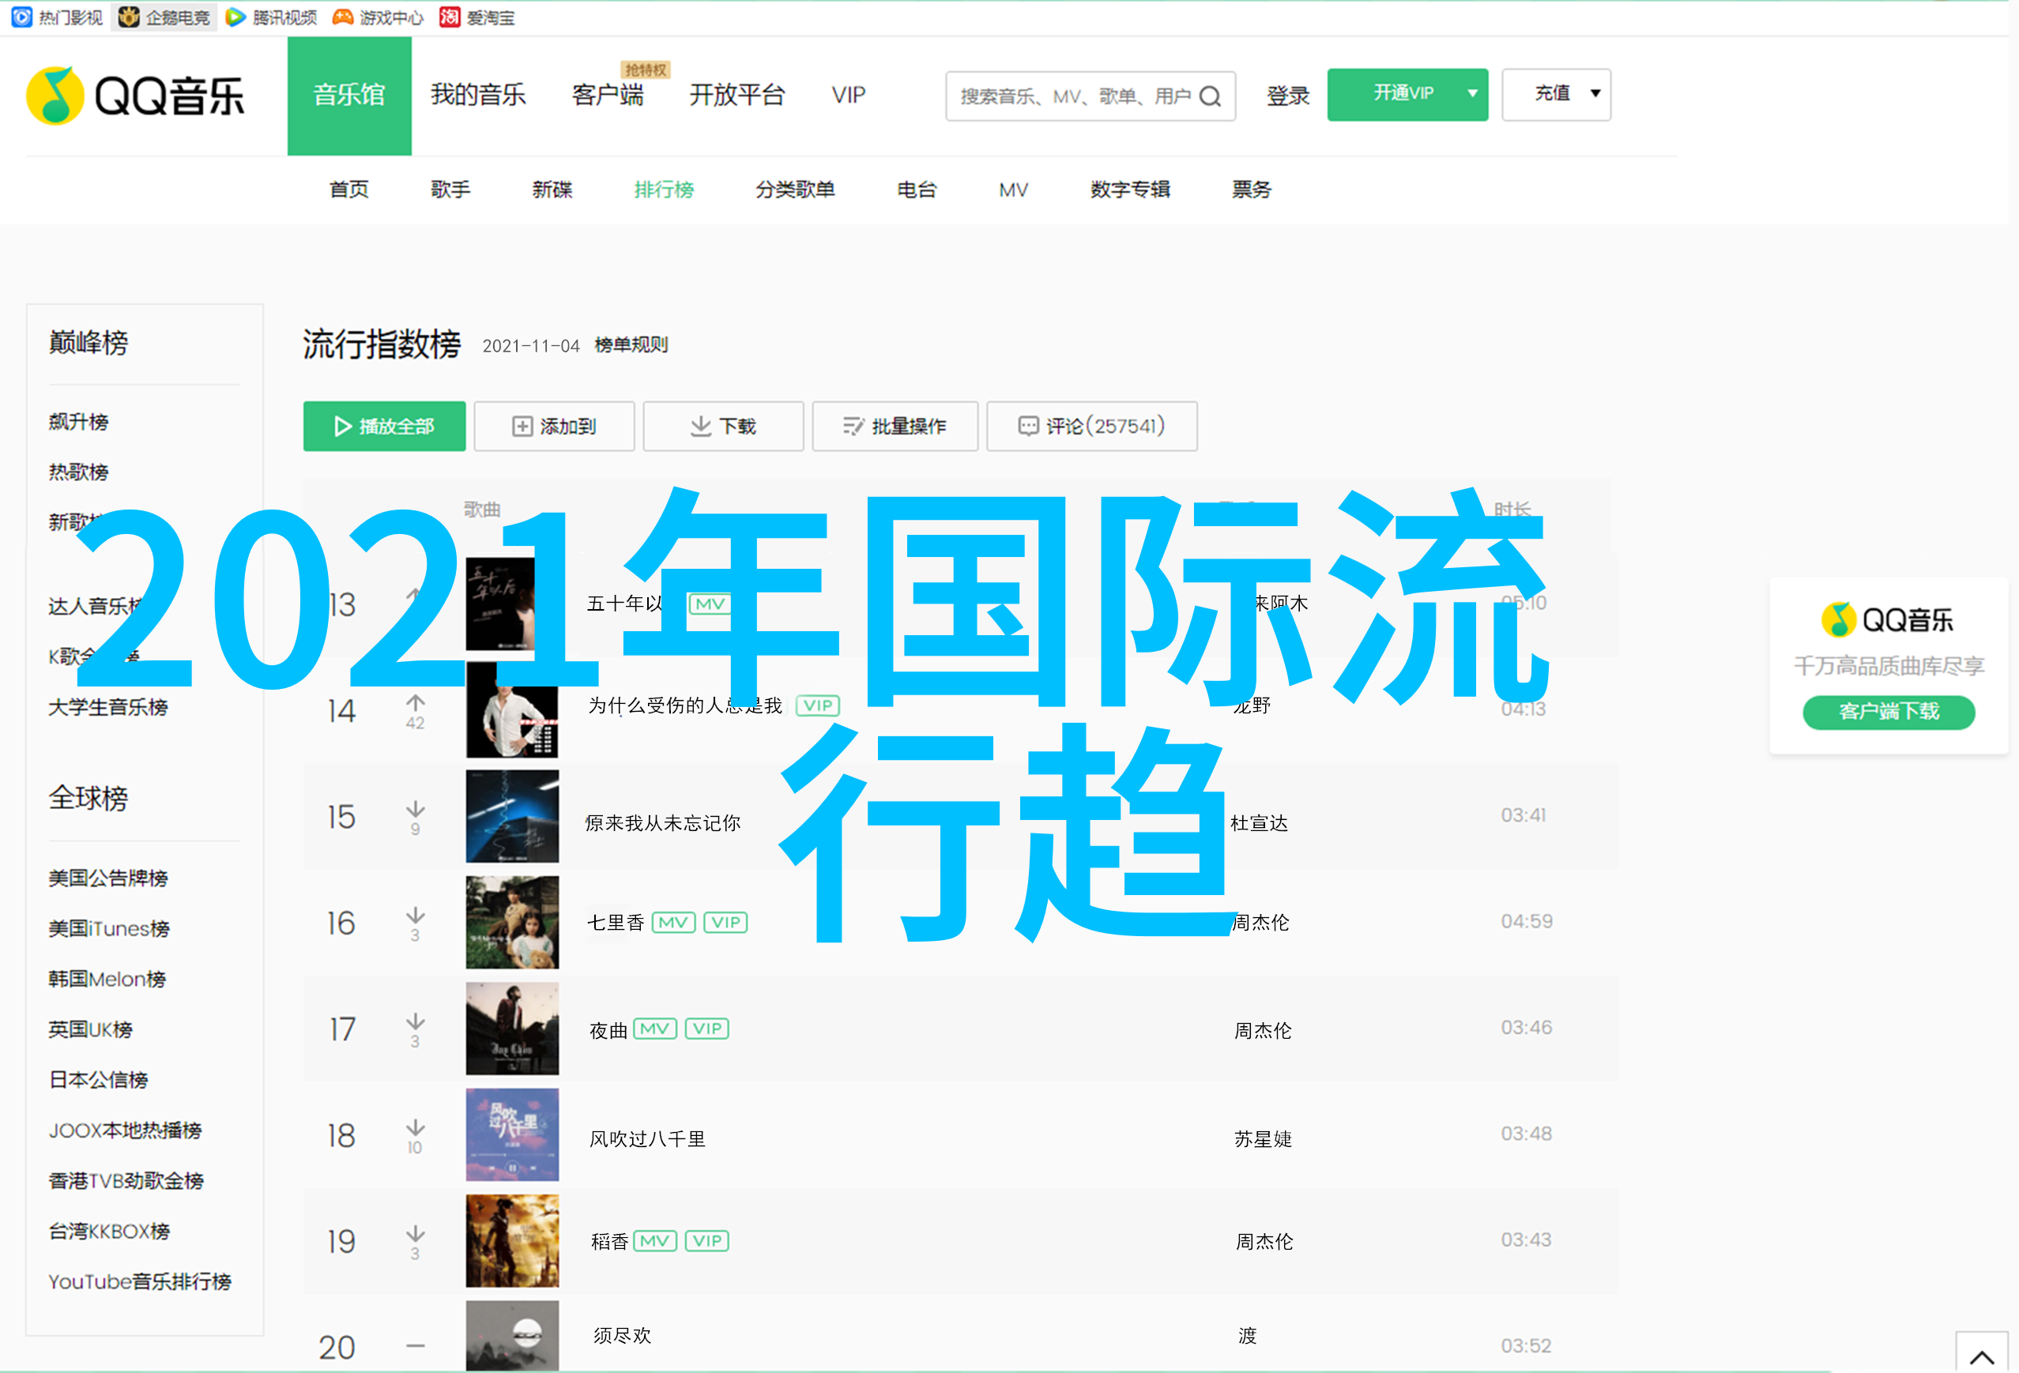This screenshot has width=2019, height=1373.
Task: Open the 爱淘宝 bookmark
Action: (x=477, y=17)
